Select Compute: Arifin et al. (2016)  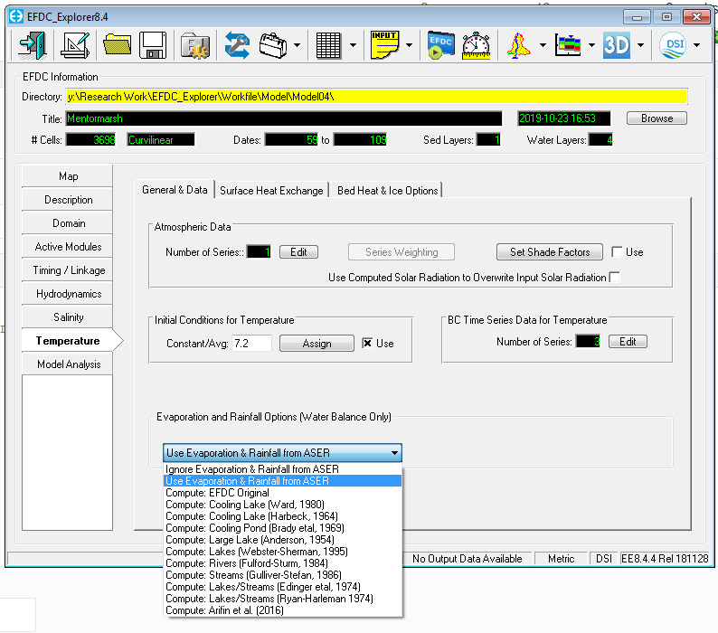click(x=282, y=610)
